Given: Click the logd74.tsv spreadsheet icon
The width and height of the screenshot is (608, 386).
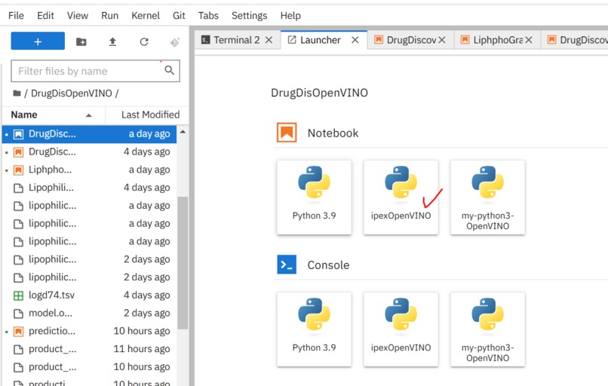Looking at the screenshot, I should [x=18, y=296].
